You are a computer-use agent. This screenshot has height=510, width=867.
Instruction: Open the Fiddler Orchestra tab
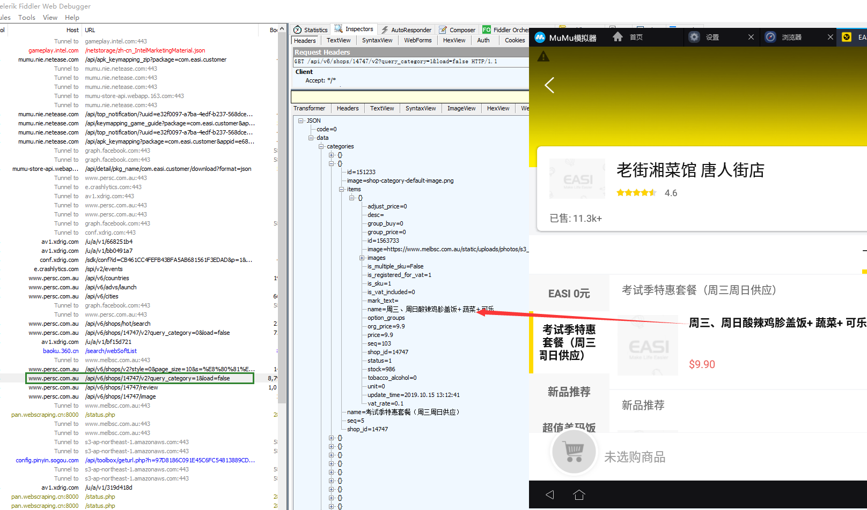(x=506, y=30)
